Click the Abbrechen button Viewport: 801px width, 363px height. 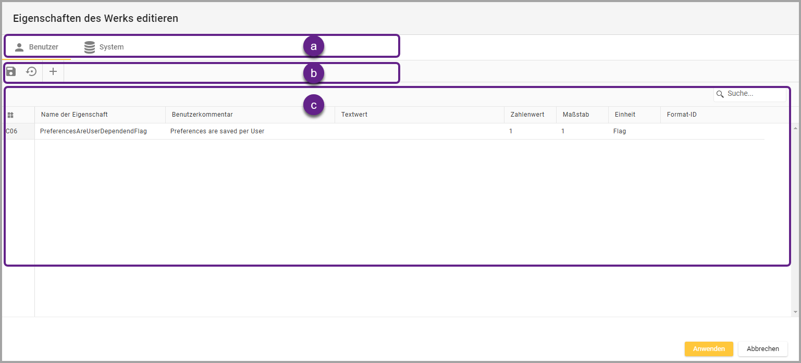[x=762, y=349]
